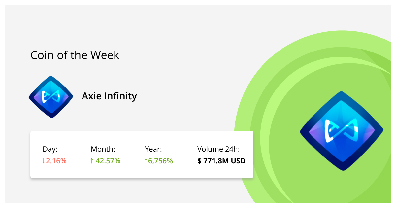The height and width of the screenshot is (208, 396).
Task: Click the Year: label
Action: (x=153, y=149)
